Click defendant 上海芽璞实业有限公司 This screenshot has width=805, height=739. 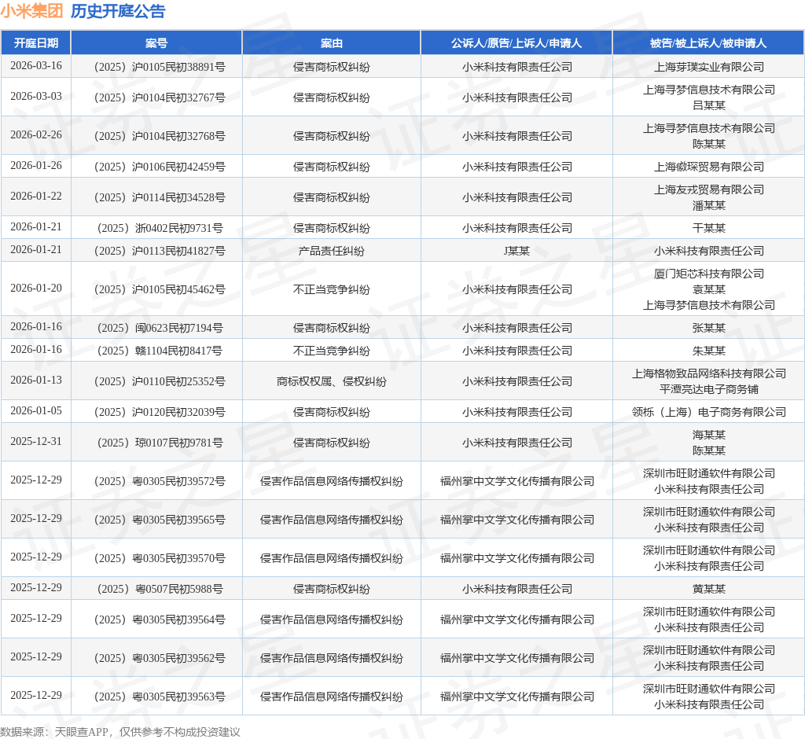[708, 67]
